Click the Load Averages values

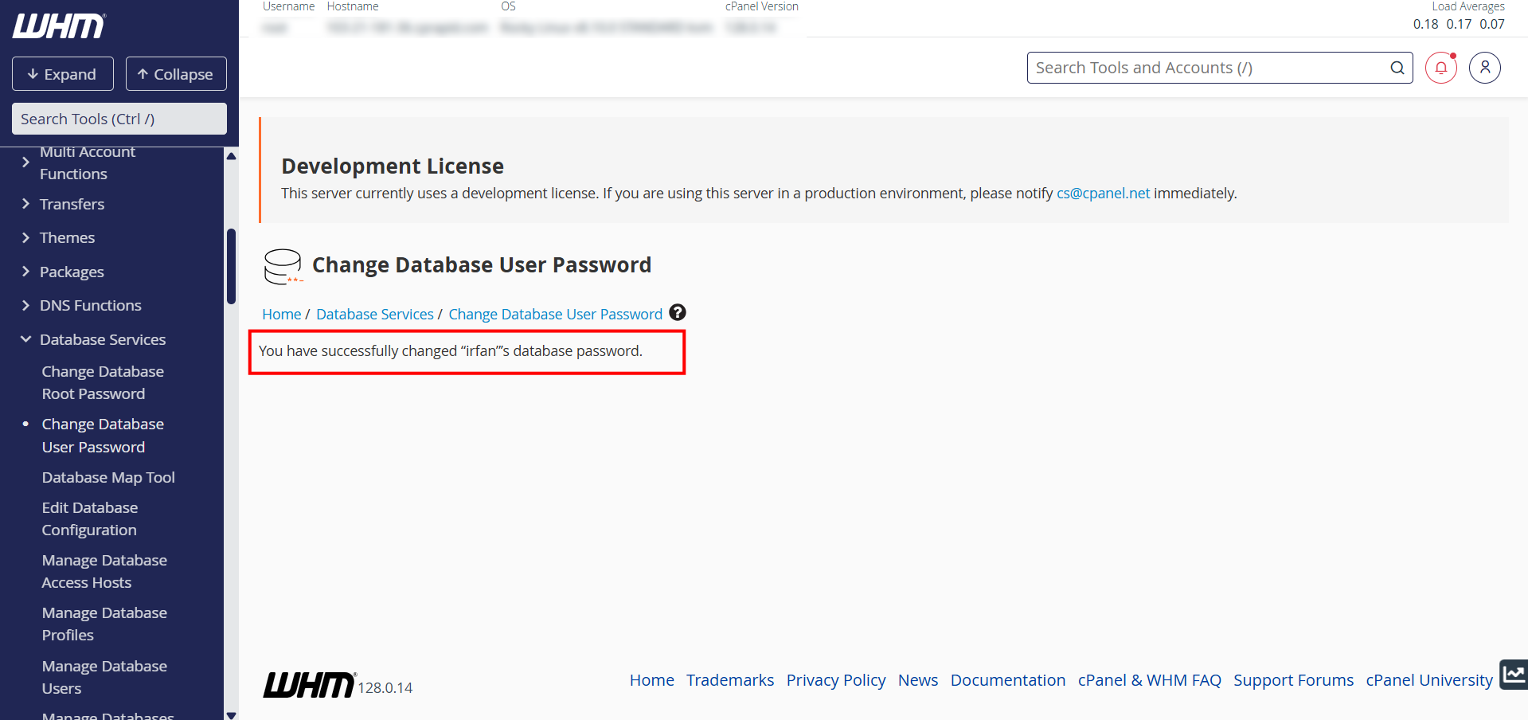point(1459,24)
